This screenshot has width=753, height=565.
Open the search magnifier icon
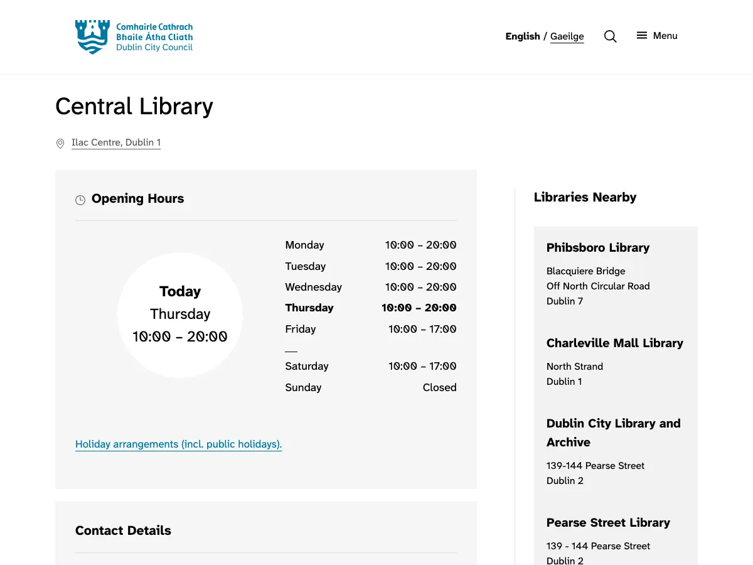click(x=610, y=36)
